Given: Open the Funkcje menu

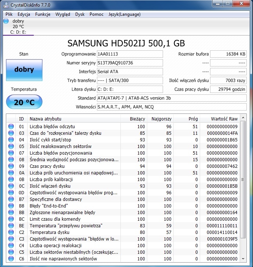Looking at the screenshot, I should pyautogui.click(x=43, y=14).
